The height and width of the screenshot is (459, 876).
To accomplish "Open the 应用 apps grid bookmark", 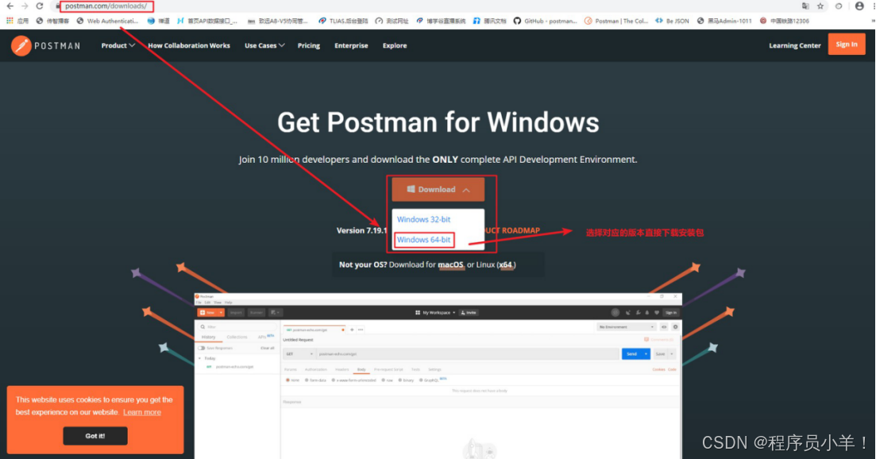I will click(x=17, y=21).
